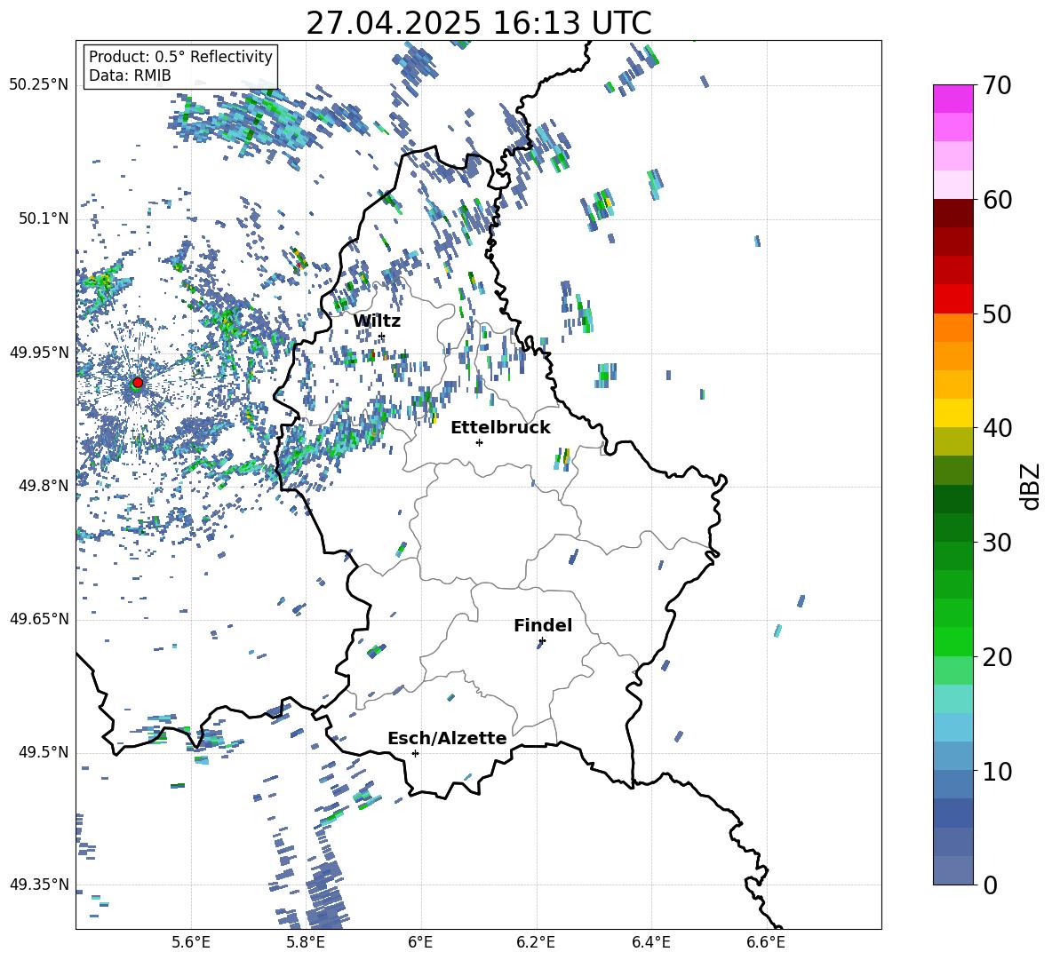Pick the yellow swatch above 40 dBZ

(952, 412)
